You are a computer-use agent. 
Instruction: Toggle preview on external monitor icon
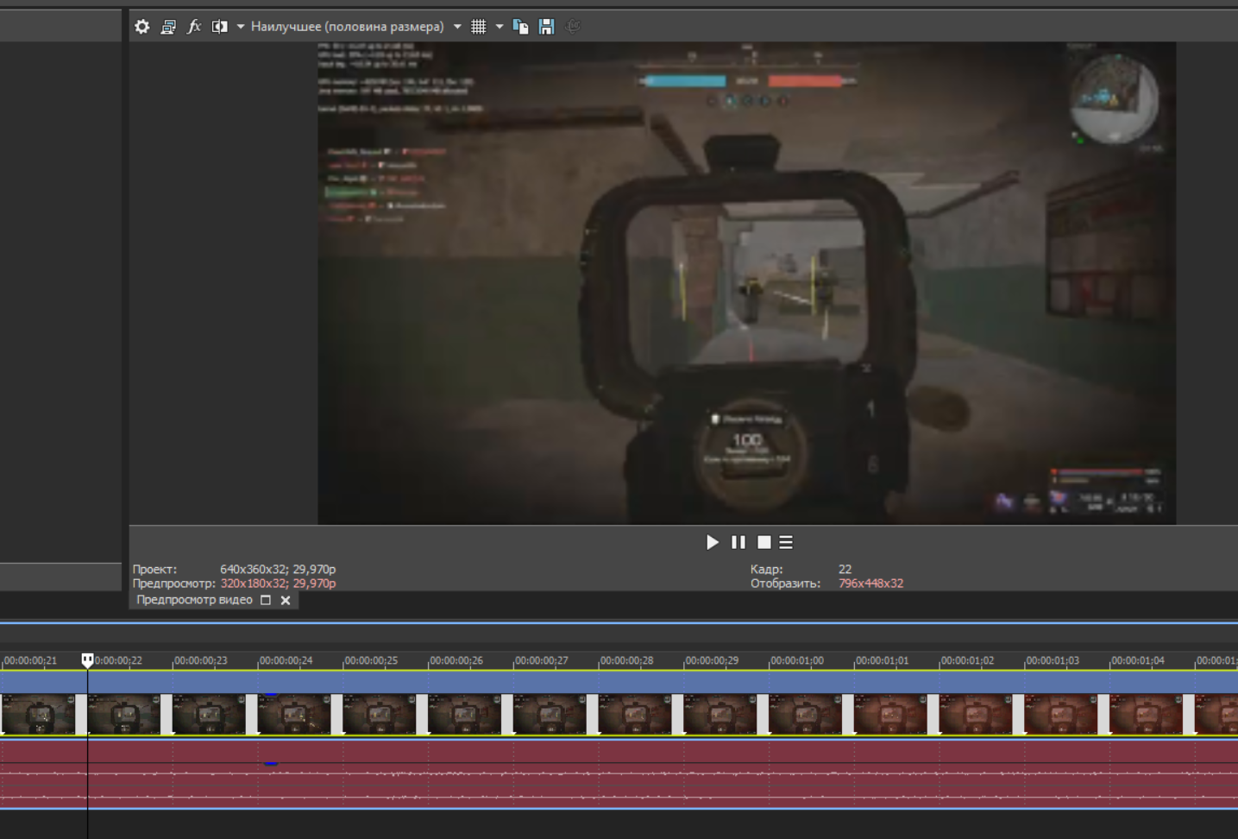168,27
